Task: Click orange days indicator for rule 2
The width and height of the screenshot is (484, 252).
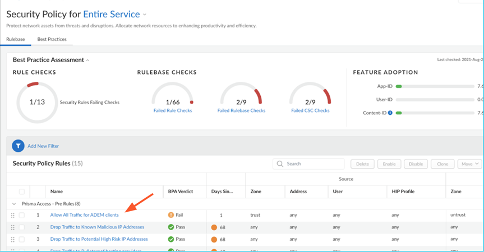Action: coord(214,227)
